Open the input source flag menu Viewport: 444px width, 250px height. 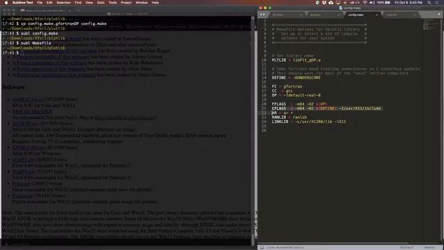click(x=355, y=3)
